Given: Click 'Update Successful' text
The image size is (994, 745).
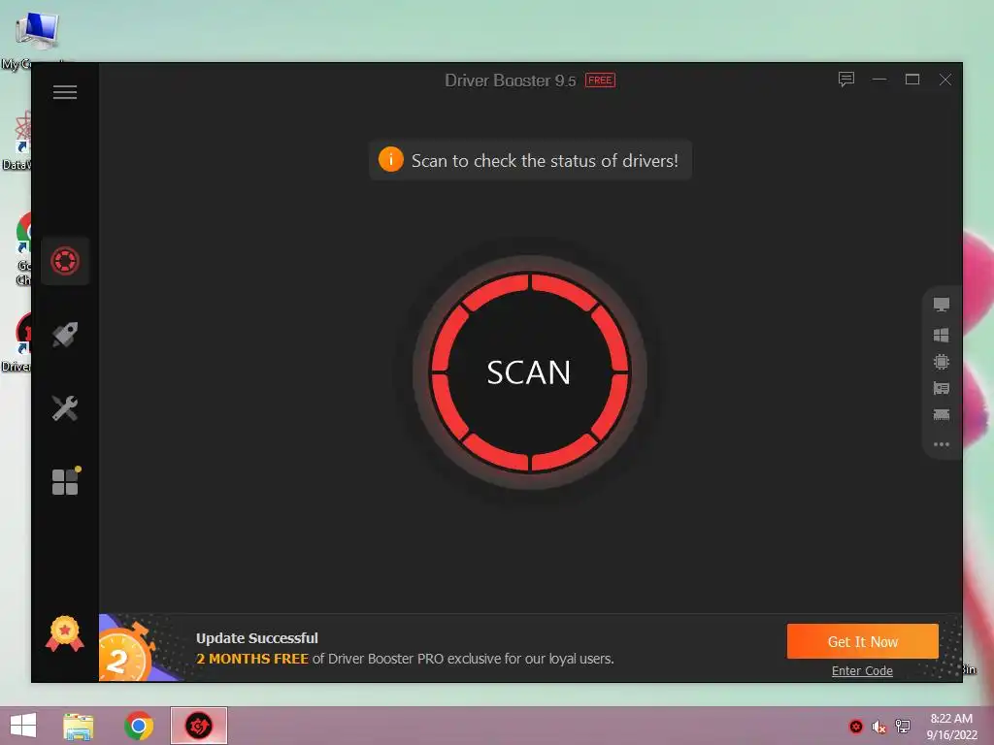Looking at the screenshot, I should [x=256, y=638].
